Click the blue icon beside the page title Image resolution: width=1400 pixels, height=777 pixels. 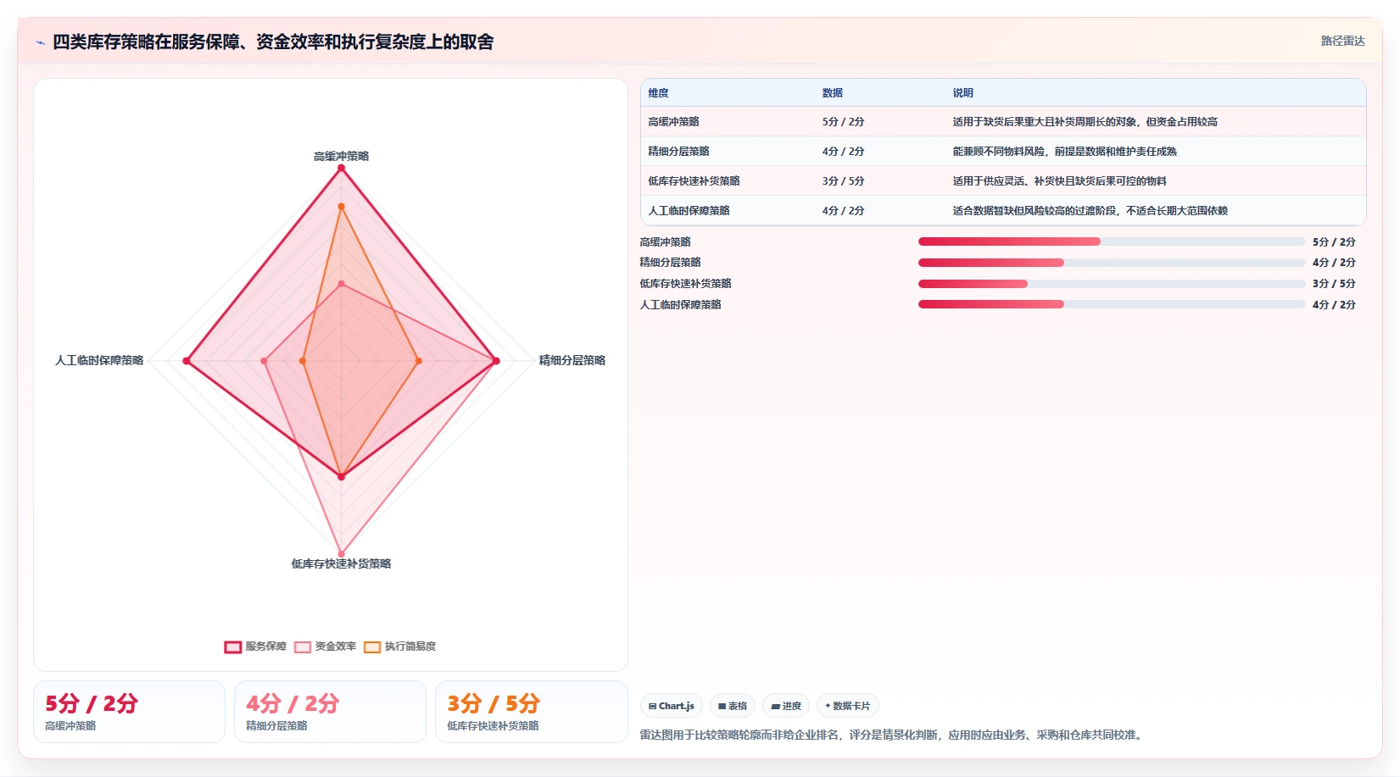pyautogui.click(x=40, y=42)
